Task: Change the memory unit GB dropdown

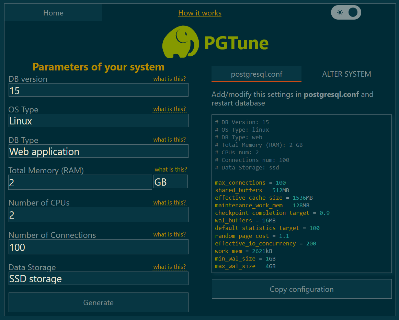Action: 170,182
